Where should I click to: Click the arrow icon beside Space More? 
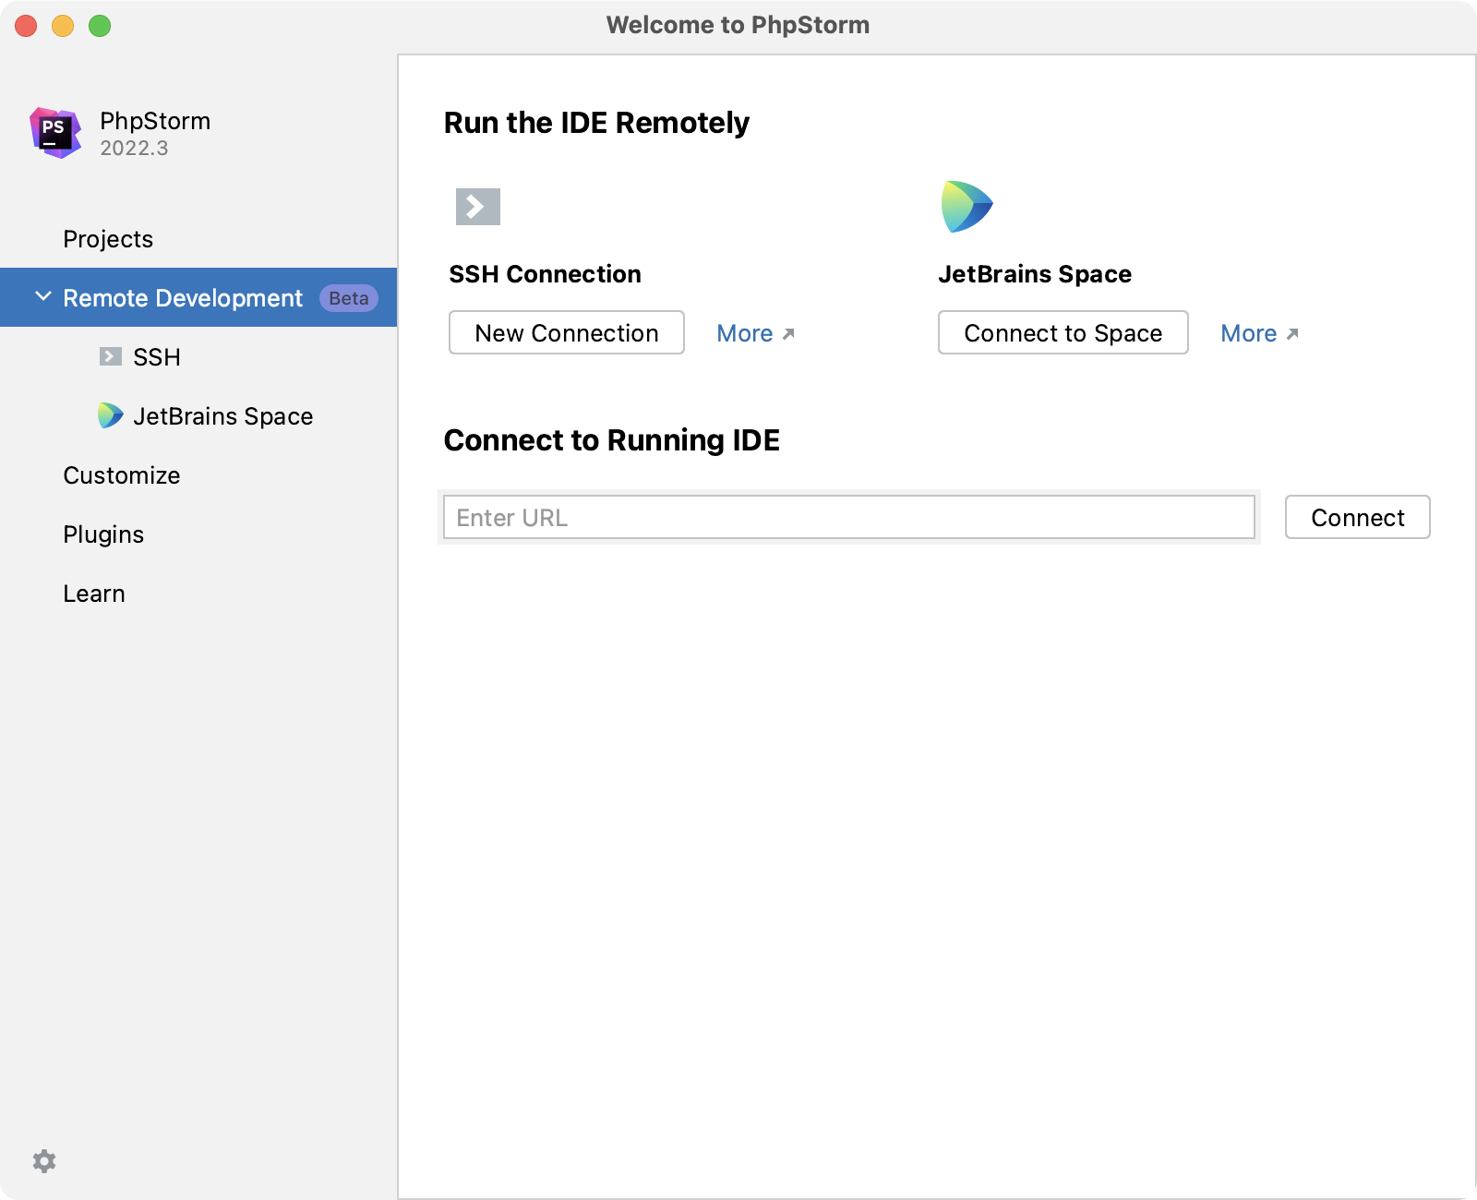[x=1292, y=334]
